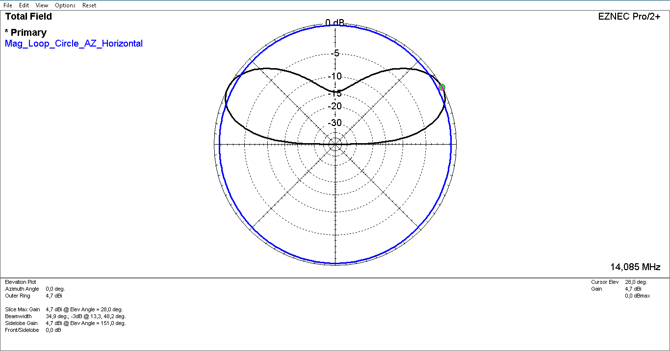Click the 0 dB label atop the plot

(335, 23)
